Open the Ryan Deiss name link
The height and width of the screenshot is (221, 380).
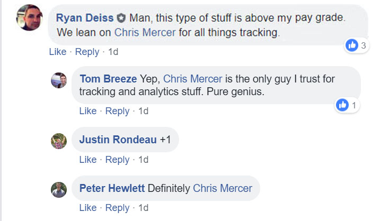click(x=85, y=18)
